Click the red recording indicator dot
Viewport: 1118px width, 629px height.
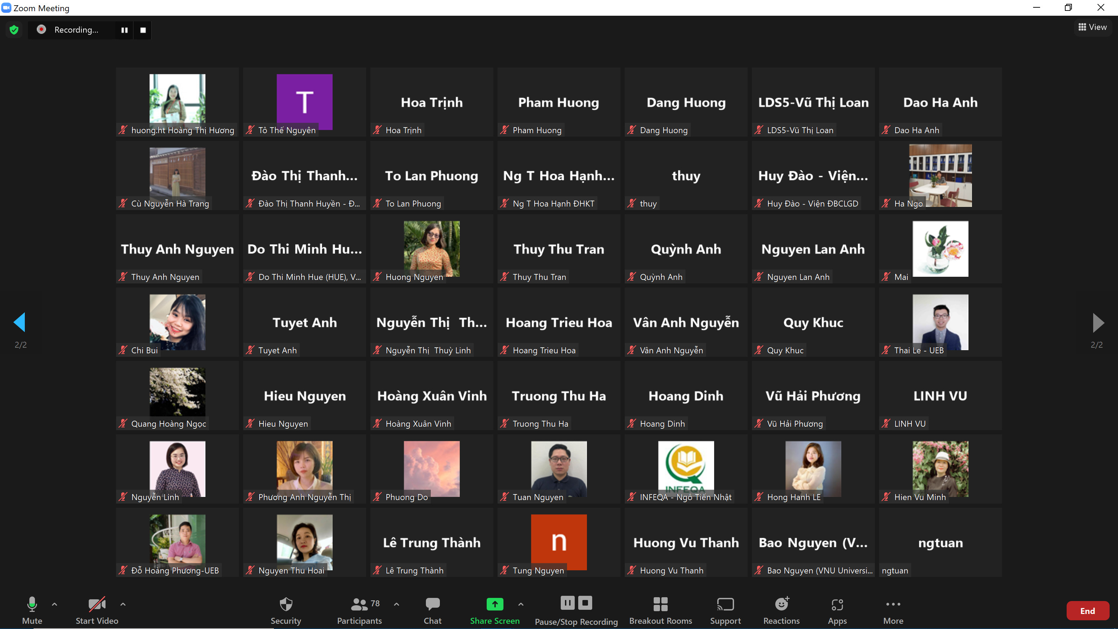41,29
